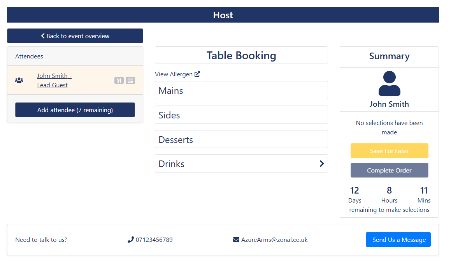Screen dimensions: 451x266
Task: Click the Complete Order button
Action: click(x=389, y=170)
